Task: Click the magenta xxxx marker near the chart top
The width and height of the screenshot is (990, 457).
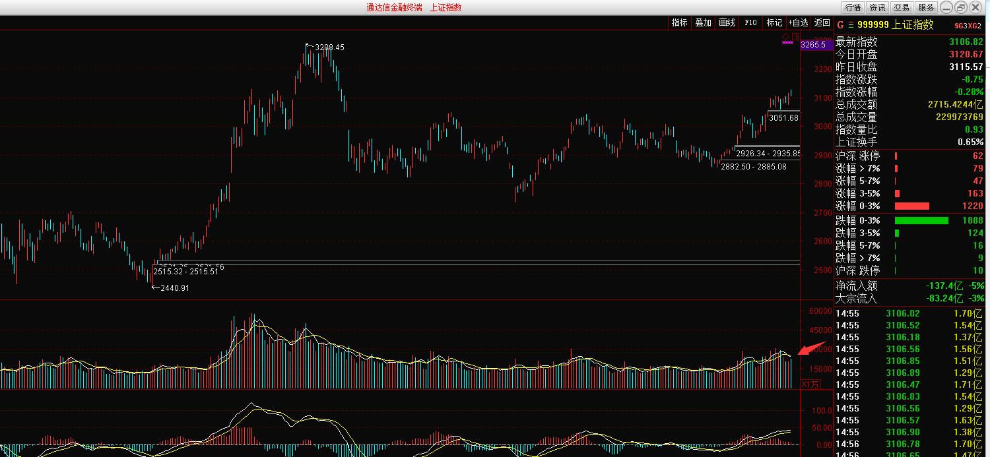Action: pyautogui.click(x=787, y=43)
